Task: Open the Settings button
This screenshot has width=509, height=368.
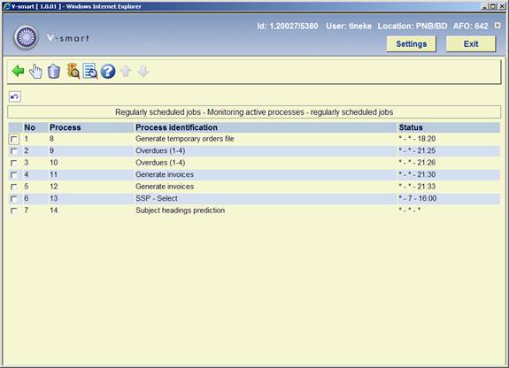Action: point(412,44)
